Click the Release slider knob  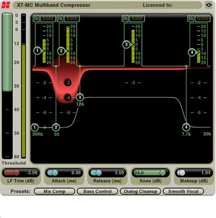point(99,173)
